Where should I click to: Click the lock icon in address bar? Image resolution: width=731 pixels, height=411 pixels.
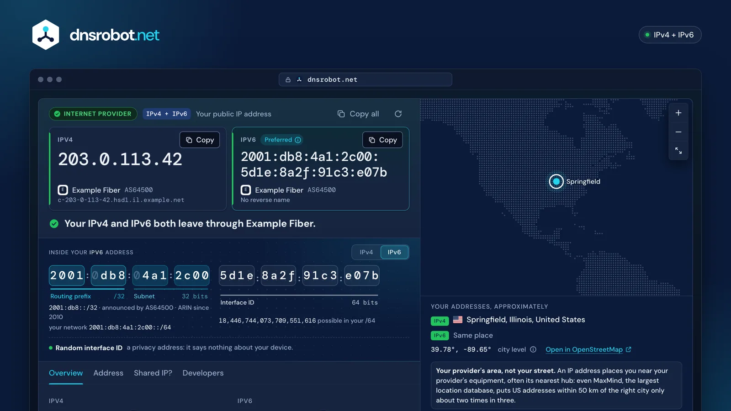[x=288, y=79]
